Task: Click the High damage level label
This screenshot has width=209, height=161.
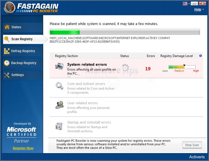Action: (196, 71)
